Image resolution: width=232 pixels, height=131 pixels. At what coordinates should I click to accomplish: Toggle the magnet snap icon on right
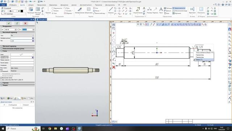tap(229, 29)
